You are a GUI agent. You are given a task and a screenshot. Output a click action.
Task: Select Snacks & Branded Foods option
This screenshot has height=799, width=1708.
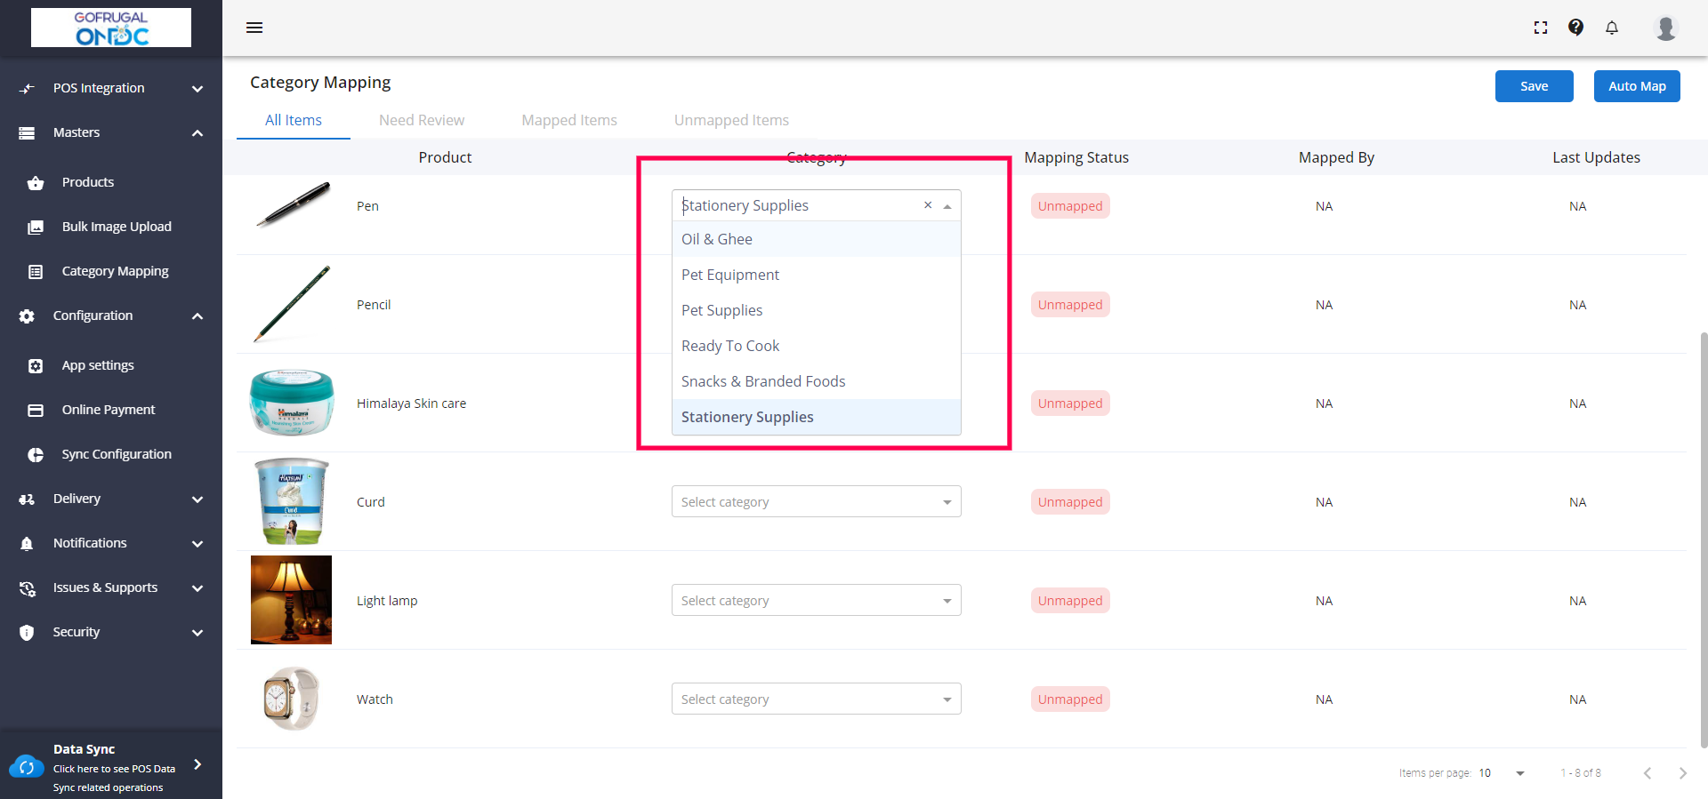coord(763,381)
